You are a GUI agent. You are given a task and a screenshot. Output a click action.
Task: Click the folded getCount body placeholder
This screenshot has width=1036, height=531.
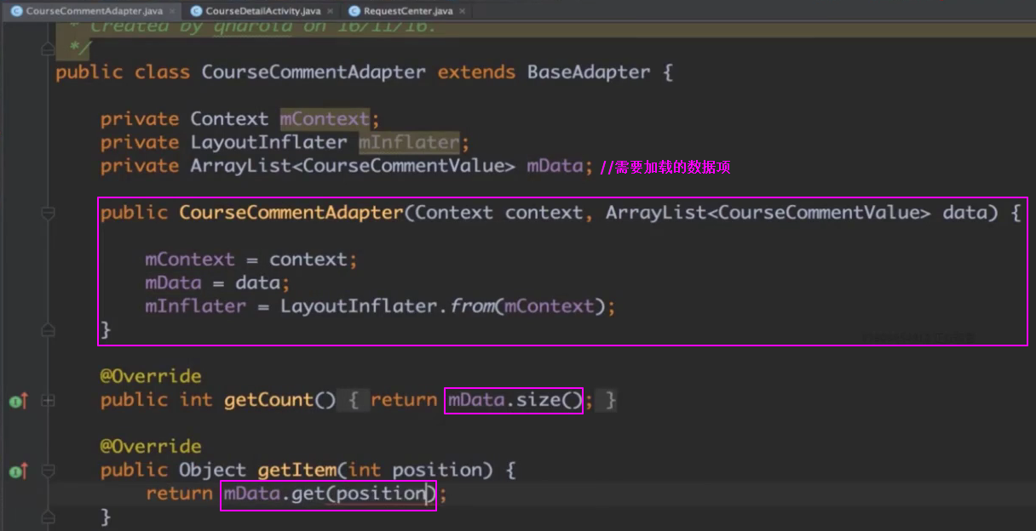(x=481, y=400)
